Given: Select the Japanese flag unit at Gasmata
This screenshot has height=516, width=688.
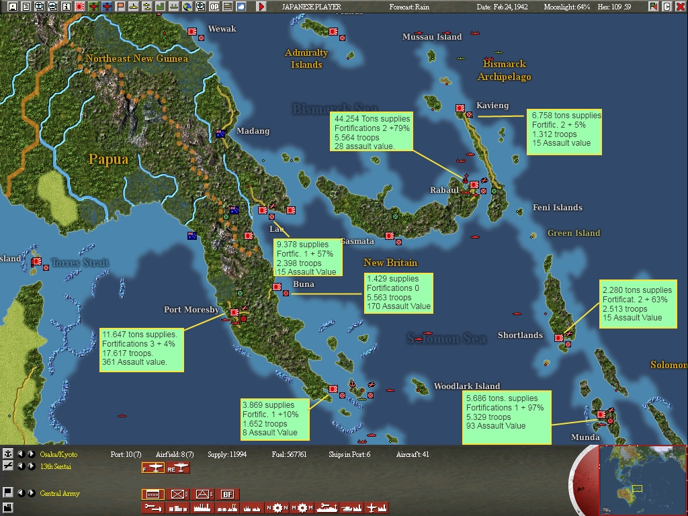Looking at the screenshot, I should tap(389, 236).
